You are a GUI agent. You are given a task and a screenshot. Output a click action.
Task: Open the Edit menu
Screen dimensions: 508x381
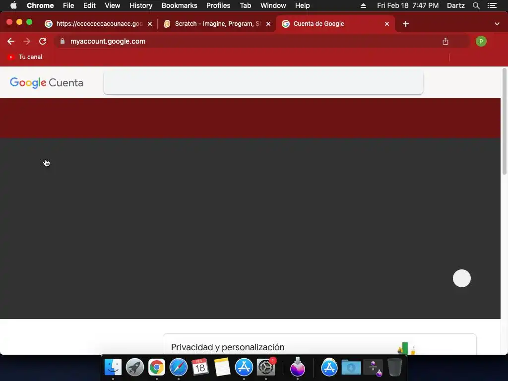[89, 5]
